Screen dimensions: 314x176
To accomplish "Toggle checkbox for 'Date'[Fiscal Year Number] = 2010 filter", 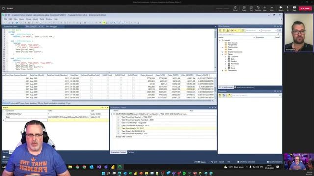I will coord(118,133).
